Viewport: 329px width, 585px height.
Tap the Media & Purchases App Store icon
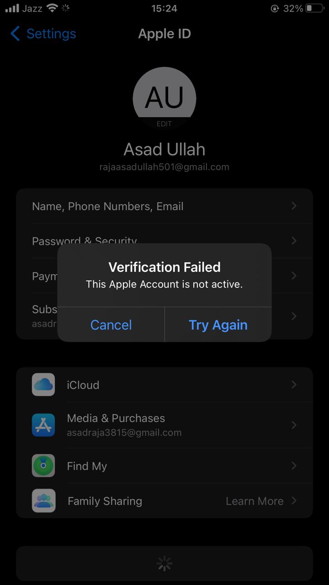[43, 425]
